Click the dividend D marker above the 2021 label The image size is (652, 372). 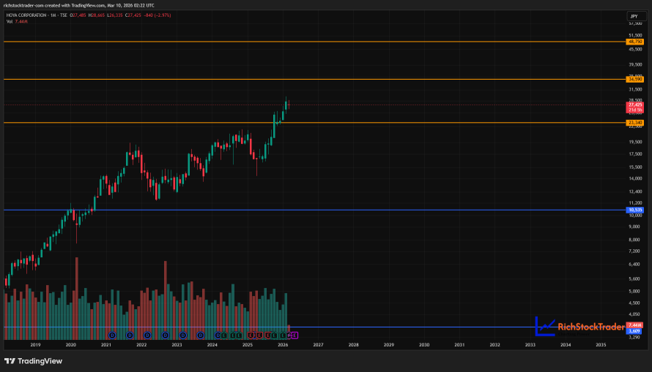tap(112, 335)
